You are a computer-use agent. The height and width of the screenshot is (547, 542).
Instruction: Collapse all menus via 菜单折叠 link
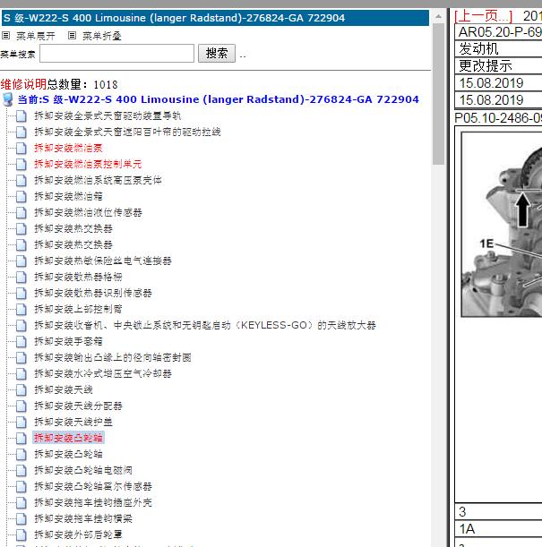click(x=102, y=36)
